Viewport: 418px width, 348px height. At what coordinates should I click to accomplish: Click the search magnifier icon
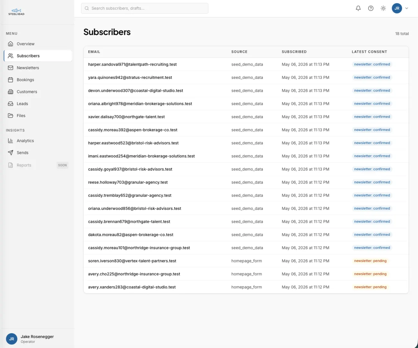point(87,8)
